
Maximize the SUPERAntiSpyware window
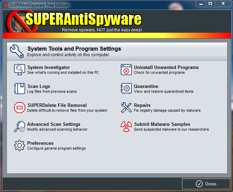(210, 4)
